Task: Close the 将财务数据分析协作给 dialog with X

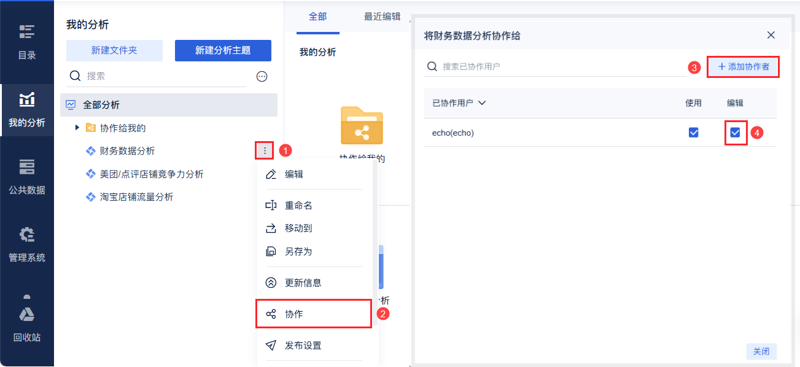Action: [x=771, y=36]
